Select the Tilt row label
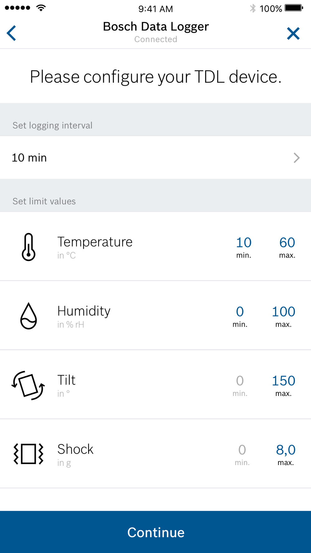311x553 pixels. point(66,380)
